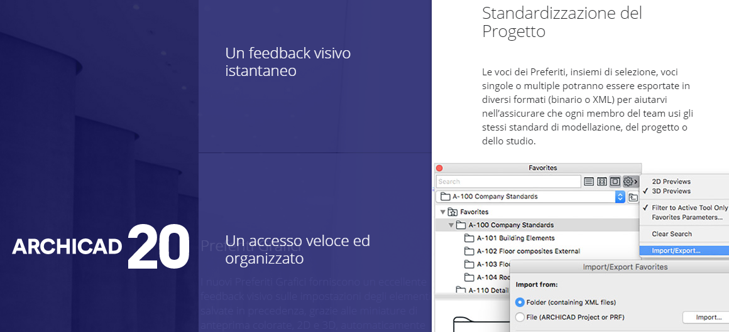This screenshot has height=332, width=729.
Task: Select the large preview view icon in Favorites
Action: tap(615, 181)
